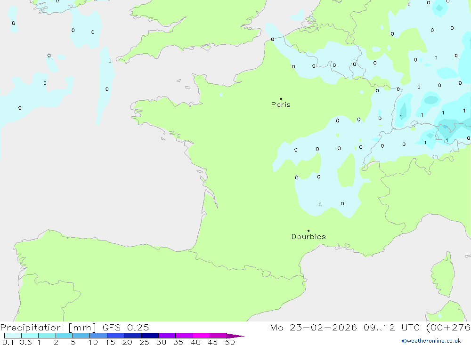Screen dimensions: 471x345
Task: Select the legend swatch between 0.5 and 1
Action: 30,336
